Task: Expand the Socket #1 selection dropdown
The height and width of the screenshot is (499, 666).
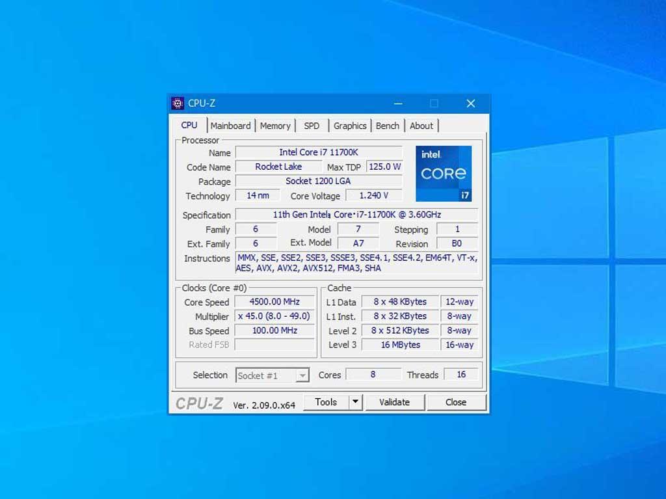Action: 302,375
